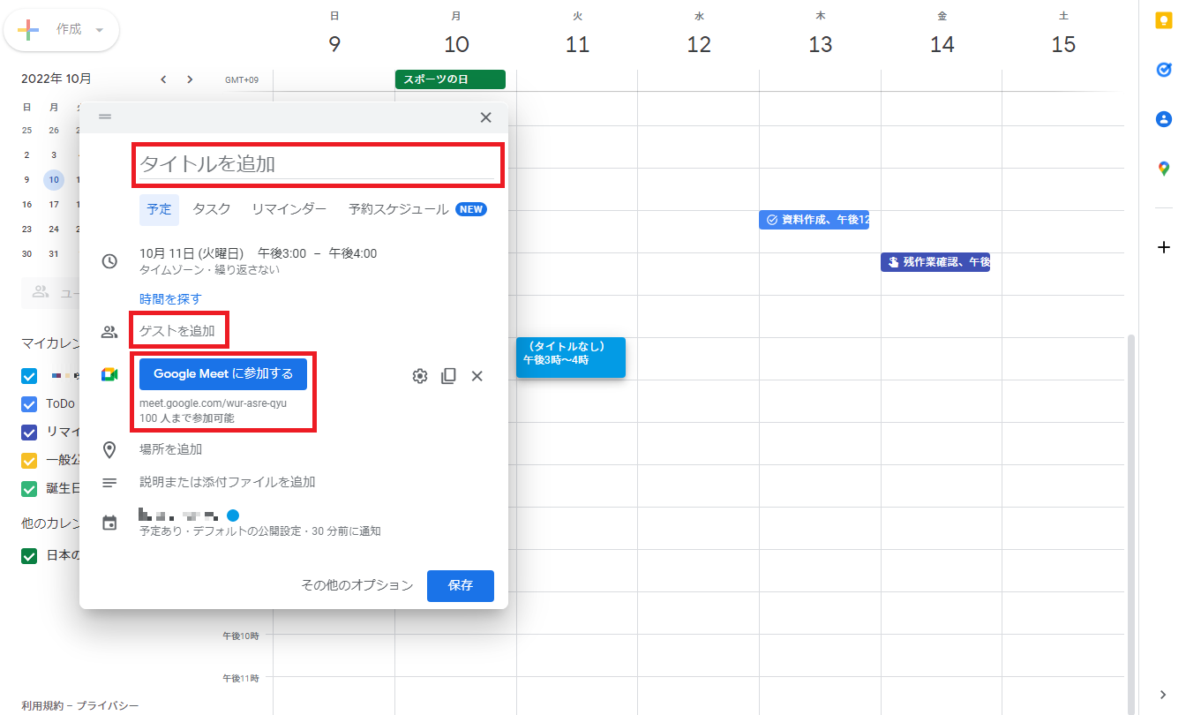
Task: Hide side panel with bottom chevron
Action: (x=1163, y=694)
